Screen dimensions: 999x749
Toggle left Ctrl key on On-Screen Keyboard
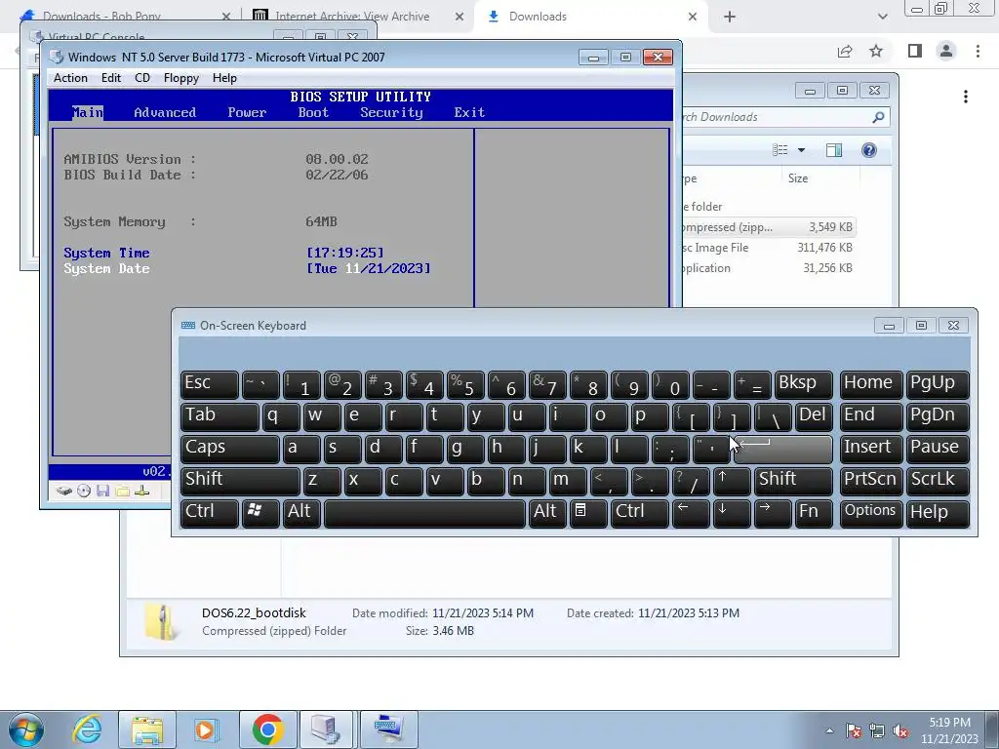[209, 513]
